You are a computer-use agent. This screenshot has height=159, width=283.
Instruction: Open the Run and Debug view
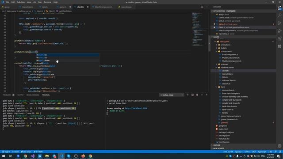(x=279, y=31)
